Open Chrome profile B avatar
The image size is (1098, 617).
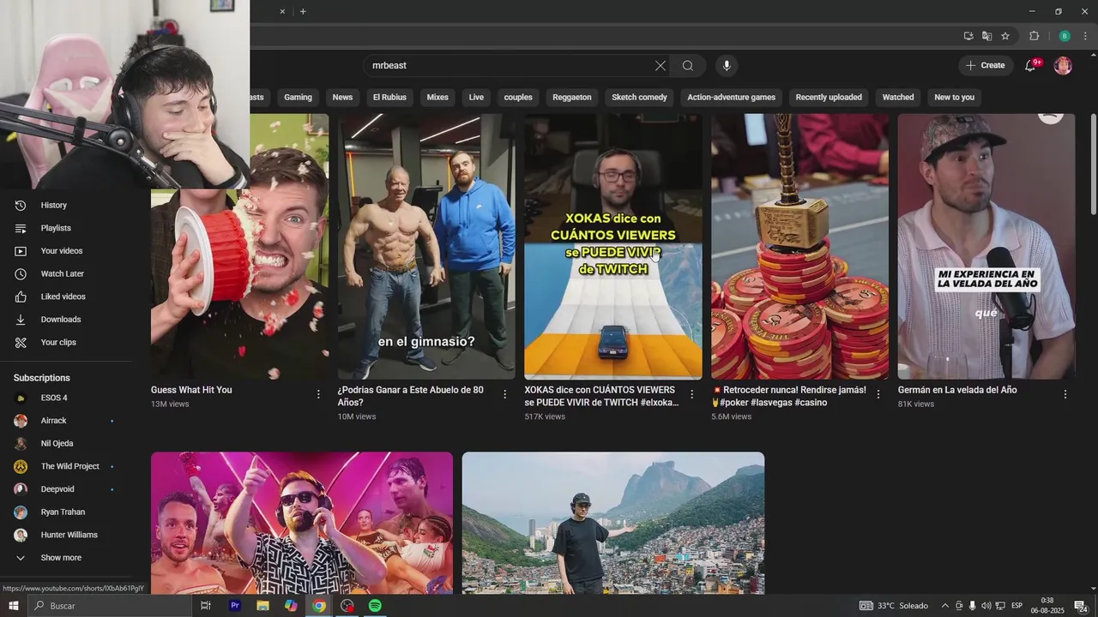pyautogui.click(x=1065, y=36)
